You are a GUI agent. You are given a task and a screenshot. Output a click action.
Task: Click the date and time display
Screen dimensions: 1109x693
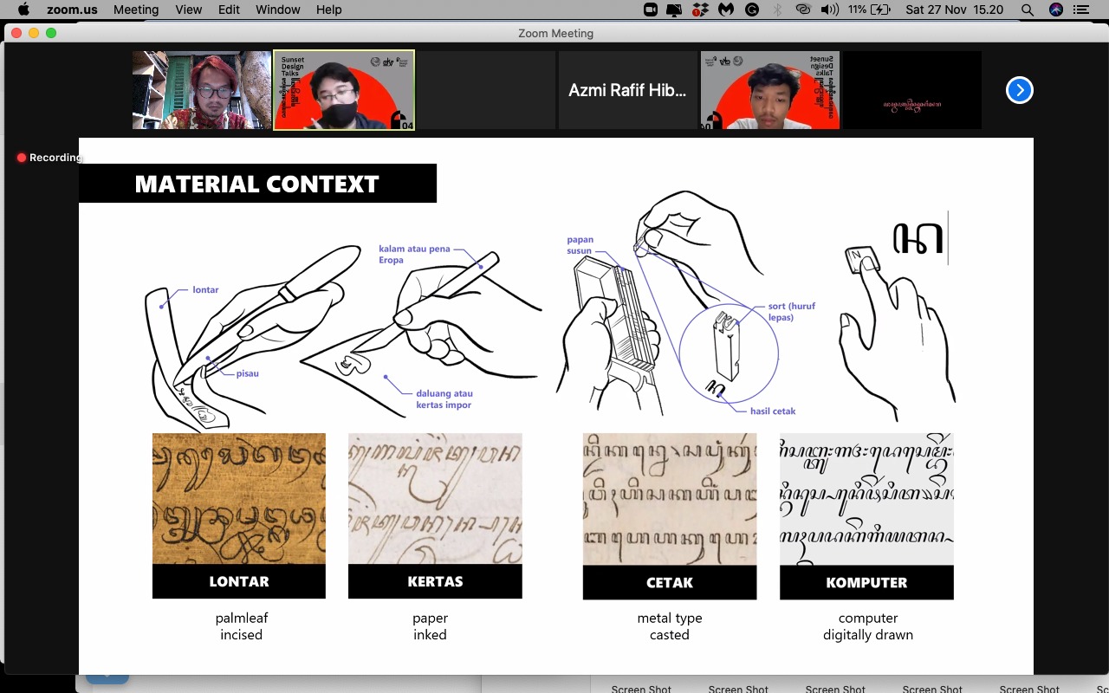(x=954, y=10)
